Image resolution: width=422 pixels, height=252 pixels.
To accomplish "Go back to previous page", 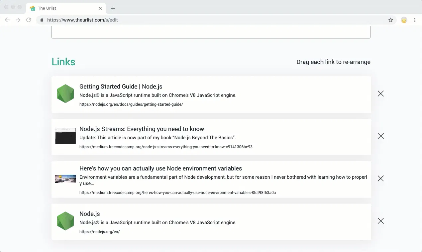I will (x=7, y=20).
